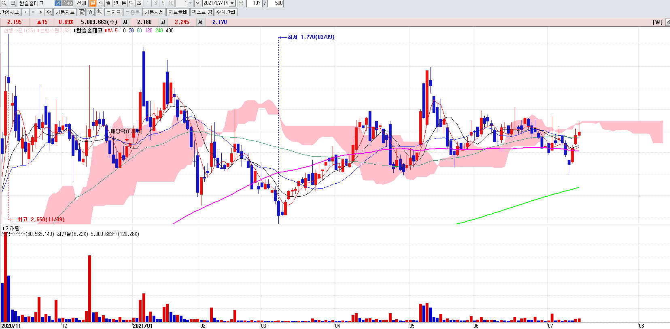Click the 거 exchange badge

(x=57, y=3)
